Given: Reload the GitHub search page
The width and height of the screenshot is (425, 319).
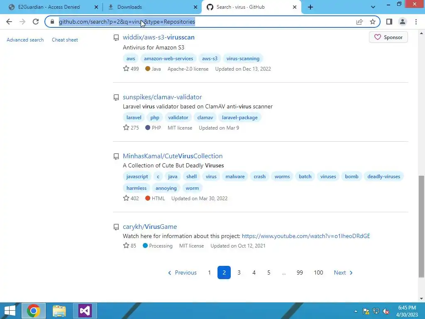Looking at the screenshot, I should (36, 22).
